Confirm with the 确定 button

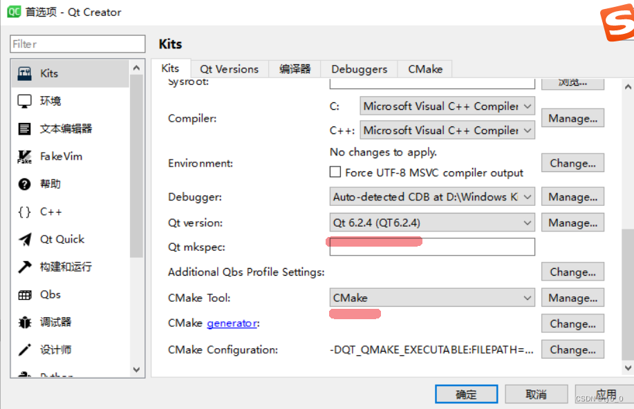[466, 394]
